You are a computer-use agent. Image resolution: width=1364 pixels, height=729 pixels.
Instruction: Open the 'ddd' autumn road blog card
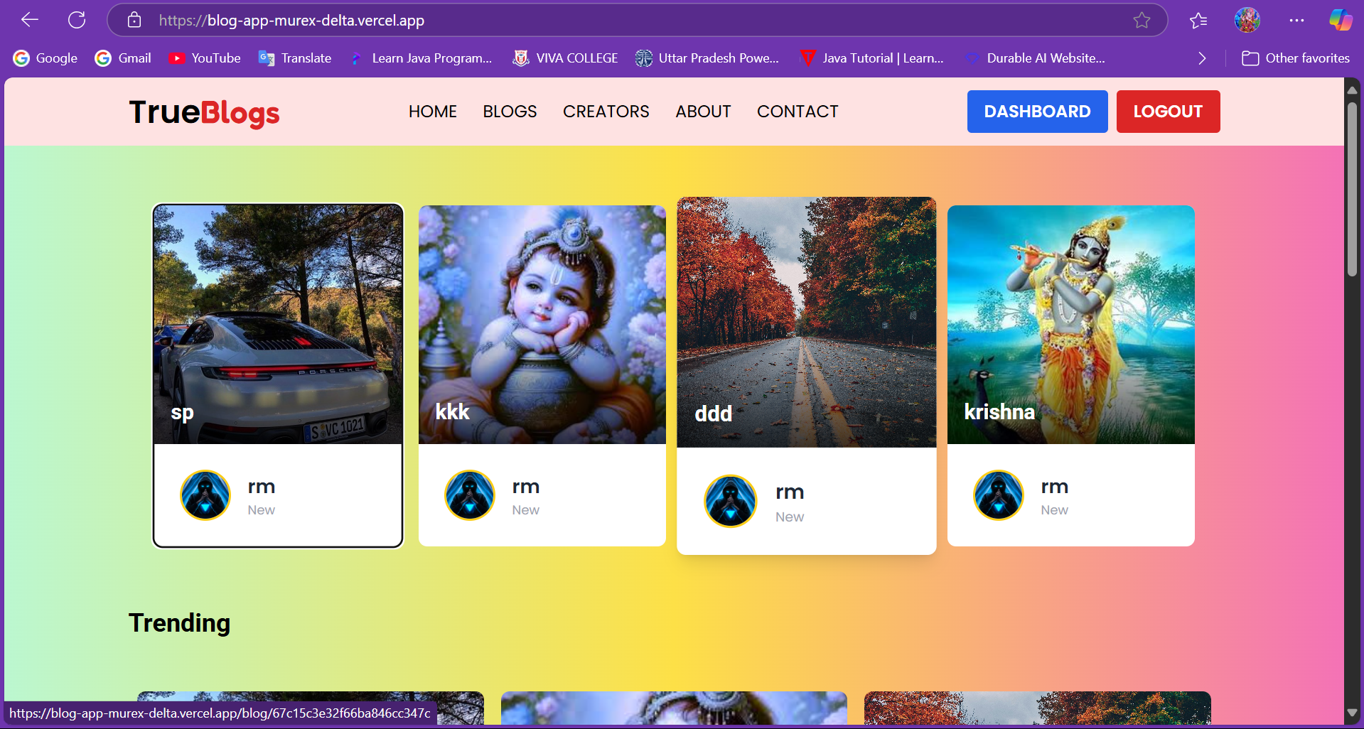pyautogui.click(x=807, y=376)
